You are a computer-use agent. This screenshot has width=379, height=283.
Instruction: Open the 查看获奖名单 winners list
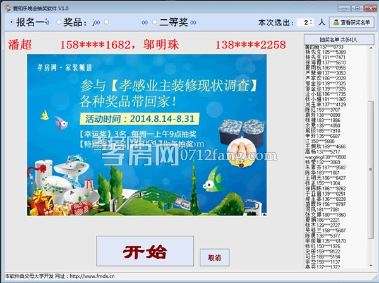click(351, 22)
